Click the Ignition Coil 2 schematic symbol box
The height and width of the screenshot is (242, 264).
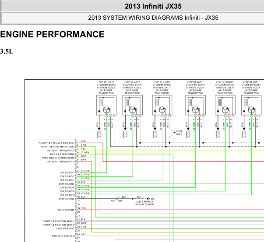tap(133, 105)
